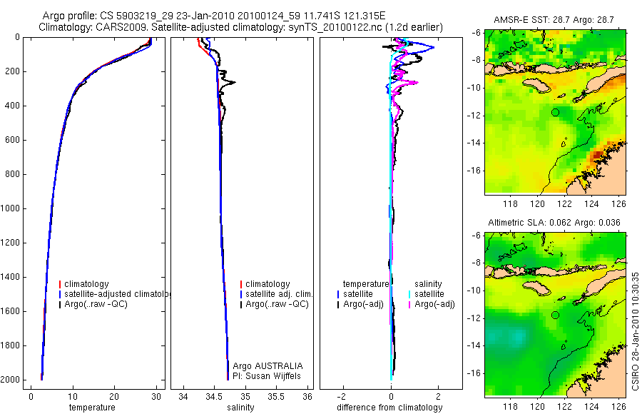
Task: Click 'climatology' label in the salinity plot legend
Action: click(x=267, y=284)
